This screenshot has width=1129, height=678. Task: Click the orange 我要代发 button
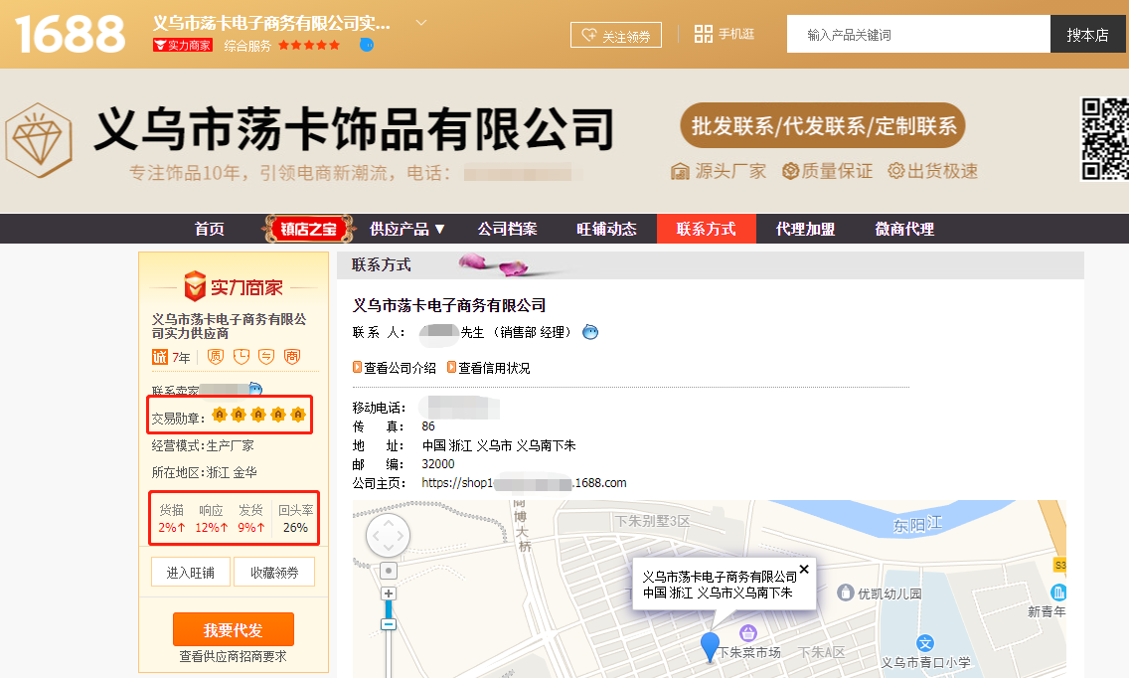point(234,629)
